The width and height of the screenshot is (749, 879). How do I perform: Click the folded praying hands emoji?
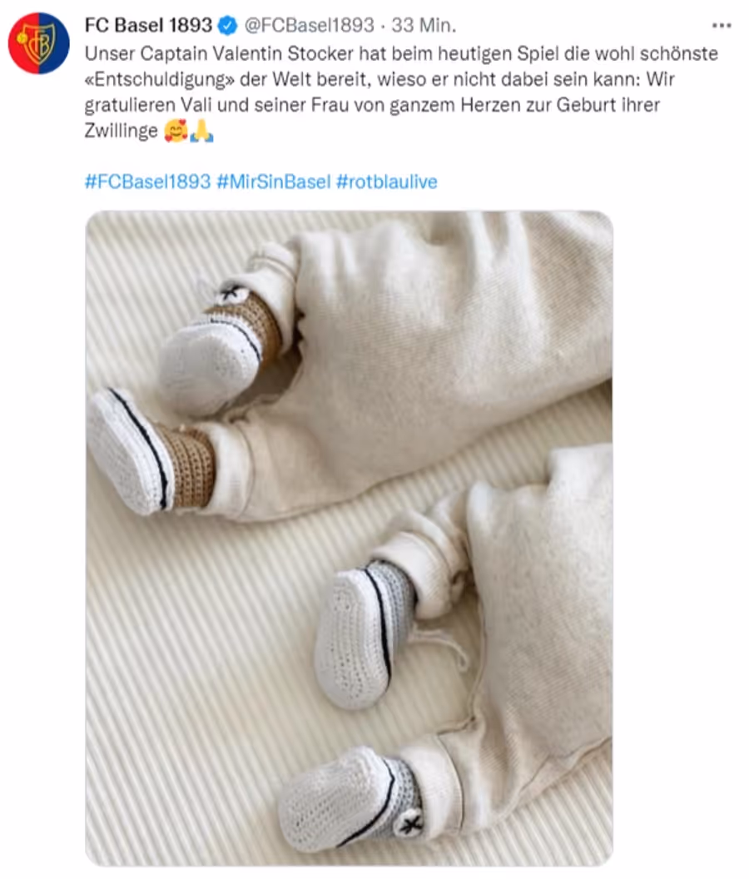click(x=201, y=132)
